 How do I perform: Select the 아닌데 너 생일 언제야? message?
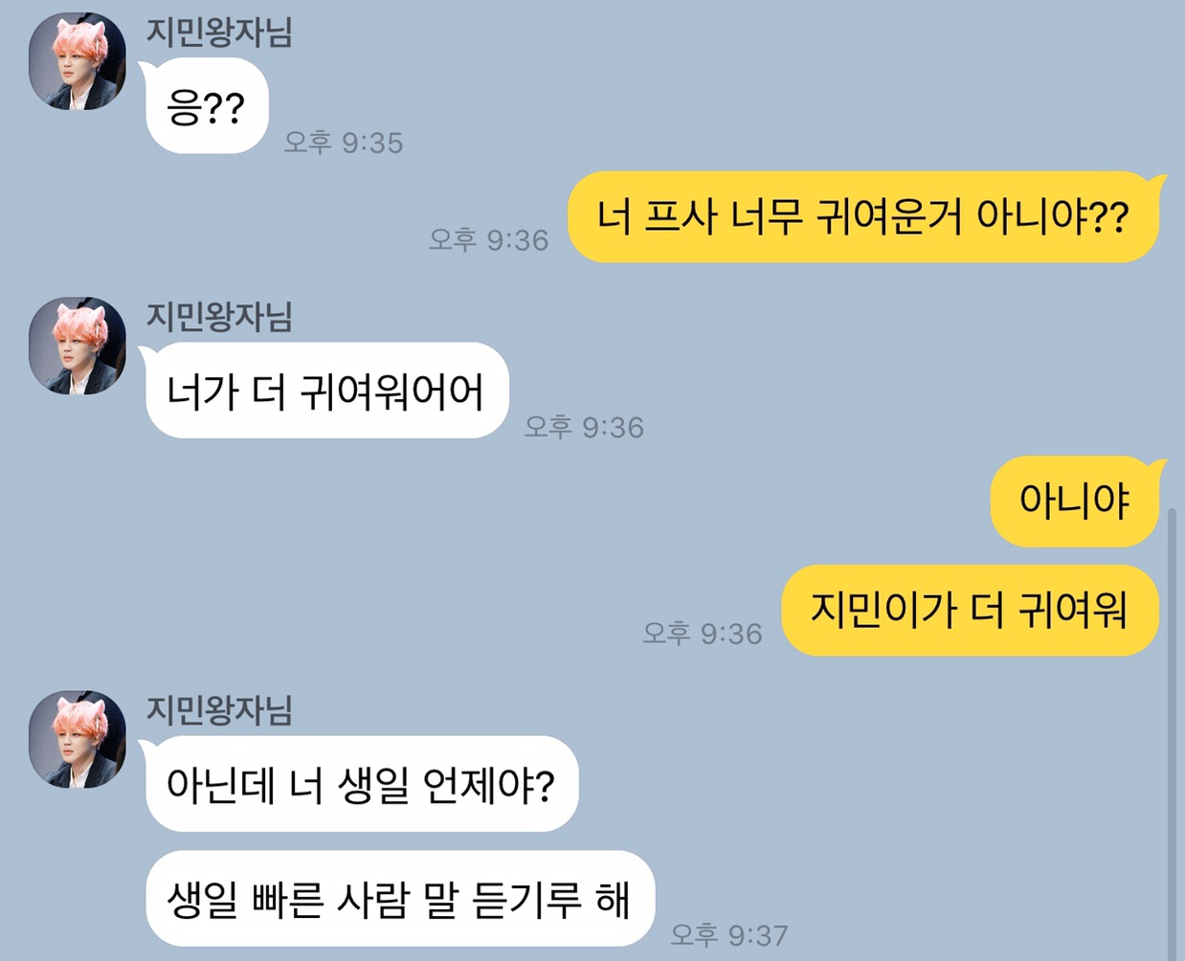(362, 784)
